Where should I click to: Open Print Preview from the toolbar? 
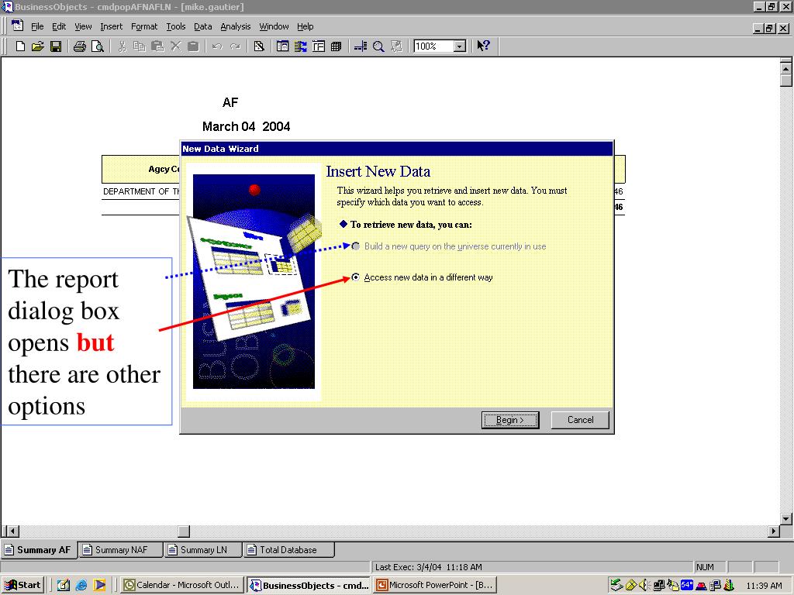pos(97,46)
